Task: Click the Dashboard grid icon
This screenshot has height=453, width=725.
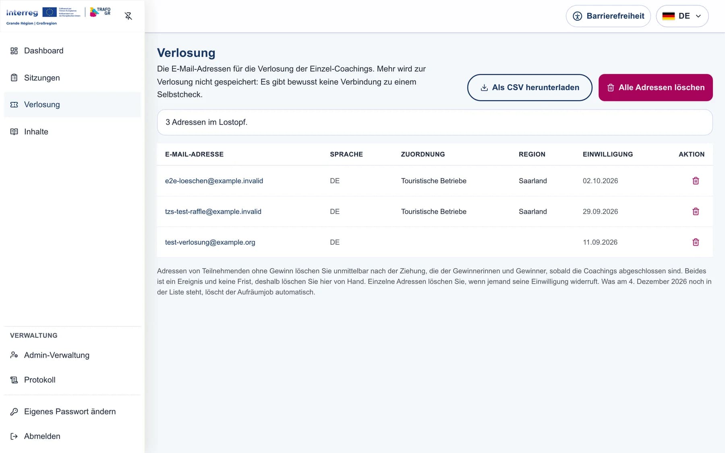Action: pos(14,51)
